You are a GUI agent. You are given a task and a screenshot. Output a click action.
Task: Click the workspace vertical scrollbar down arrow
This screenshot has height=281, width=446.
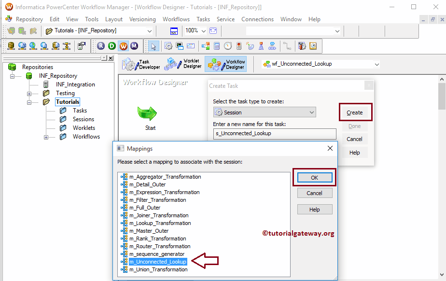[x=442, y=275]
